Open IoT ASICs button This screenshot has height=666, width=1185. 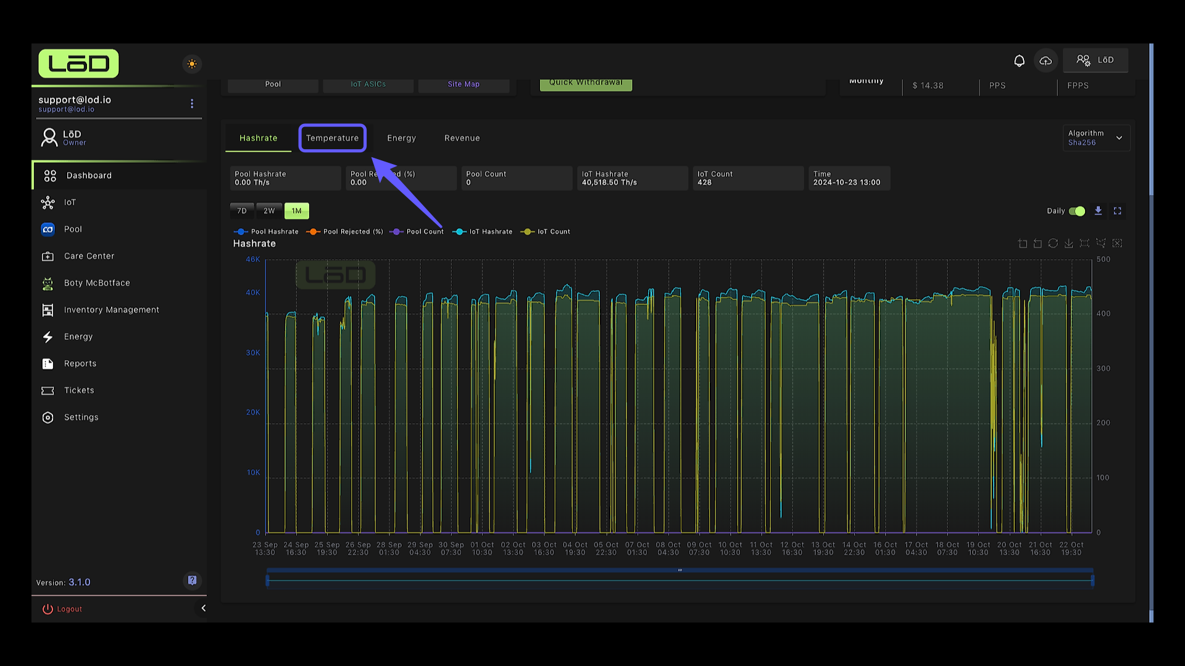pos(368,84)
